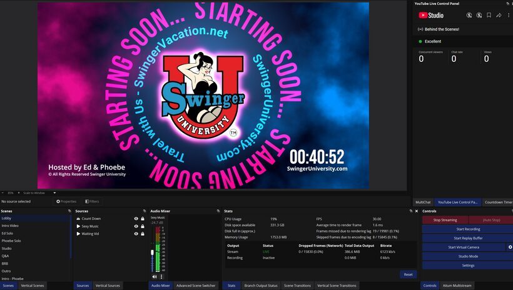The image size is (513, 290).
Task: Float the YouTube Live Control Panel dock
Action: (x=508, y=4)
